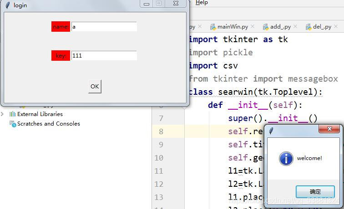
Task: Switch to the add_.py tab
Action: pyautogui.click(x=280, y=27)
